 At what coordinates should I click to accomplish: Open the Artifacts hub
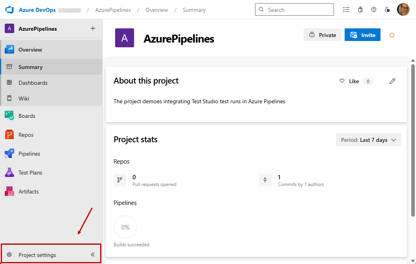tap(52, 191)
